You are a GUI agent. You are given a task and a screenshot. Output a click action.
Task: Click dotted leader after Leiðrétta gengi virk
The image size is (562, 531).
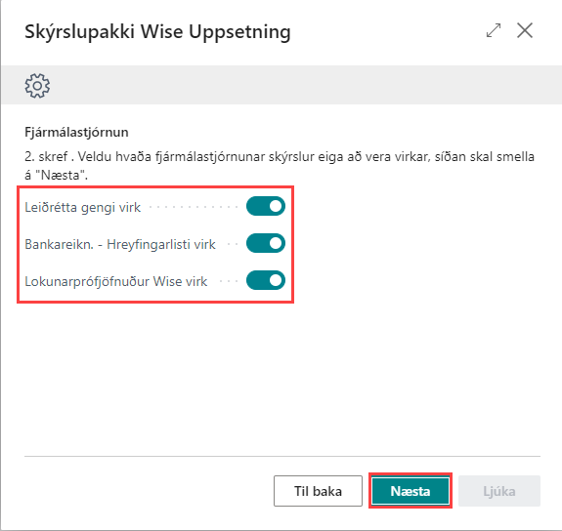tap(194, 207)
